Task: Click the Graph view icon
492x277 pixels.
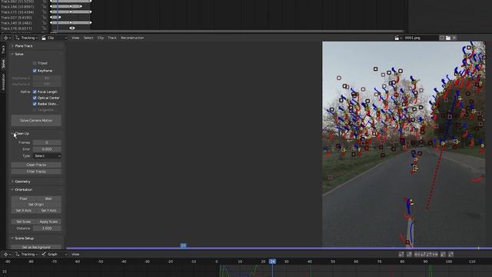Action: [44, 255]
